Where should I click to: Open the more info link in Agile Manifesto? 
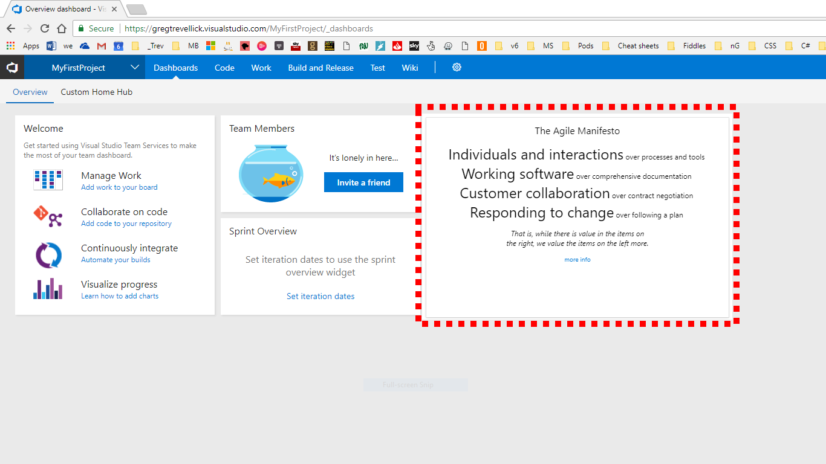pos(577,260)
